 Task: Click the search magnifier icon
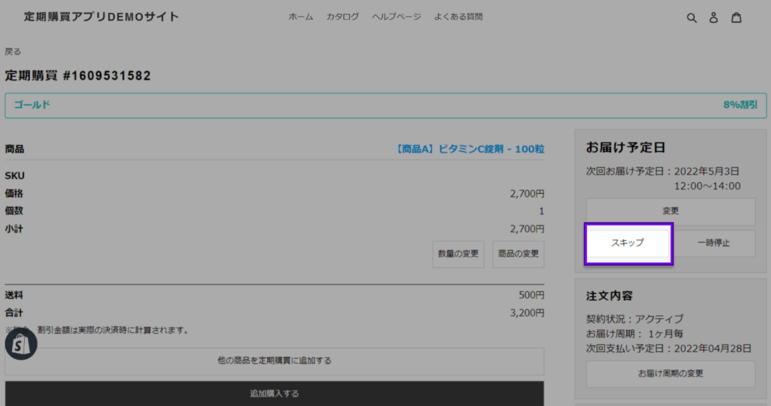coord(691,18)
